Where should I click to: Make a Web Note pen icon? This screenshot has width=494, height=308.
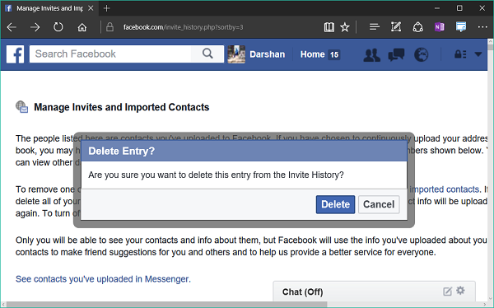click(396, 27)
